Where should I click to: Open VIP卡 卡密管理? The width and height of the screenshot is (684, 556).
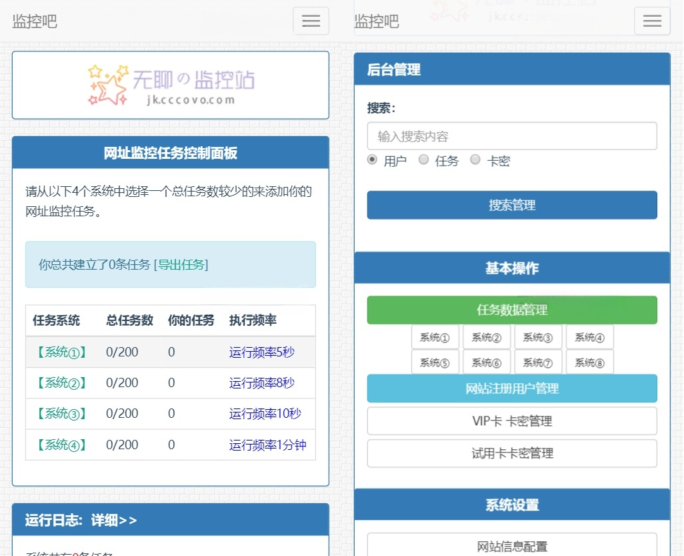click(x=511, y=421)
